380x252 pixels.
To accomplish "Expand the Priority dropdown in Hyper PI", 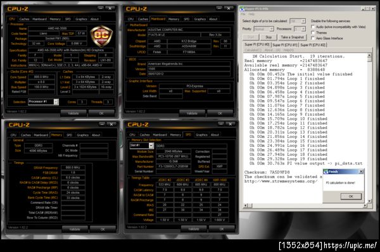I will coord(272,29).
